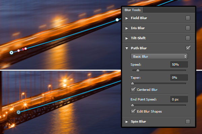Viewport: 202px width, 134px height.
Task: Click the Tilt-Shift label
Action: pyautogui.click(x=138, y=38)
